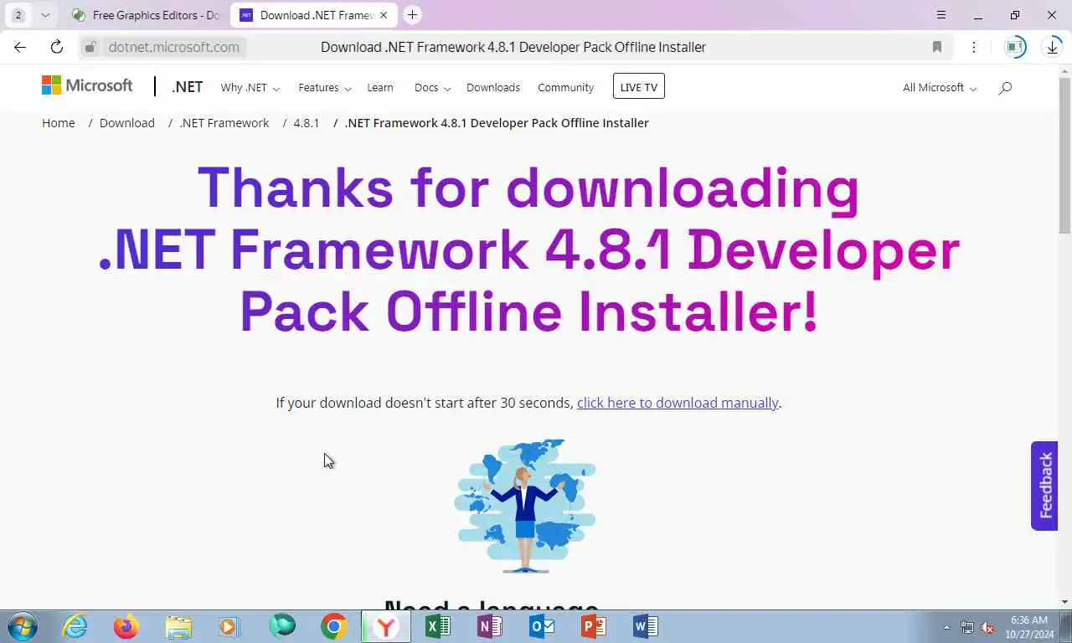The width and height of the screenshot is (1072, 643).
Task: Click the world map illustration
Action: [525, 506]
